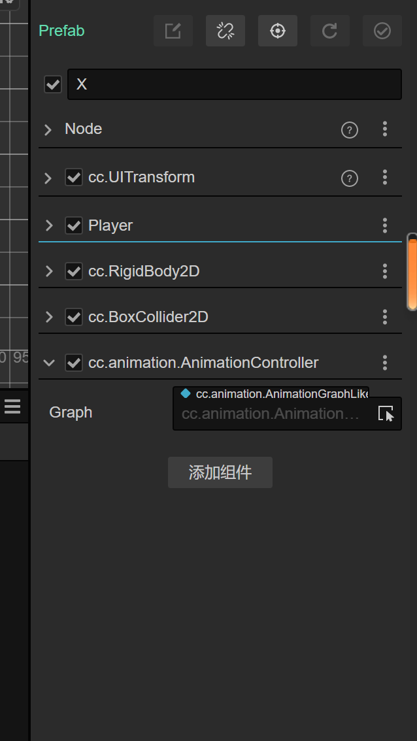Click the 添加组件 button
This screenshot has height=741, width=417.
tap(220, 472)
